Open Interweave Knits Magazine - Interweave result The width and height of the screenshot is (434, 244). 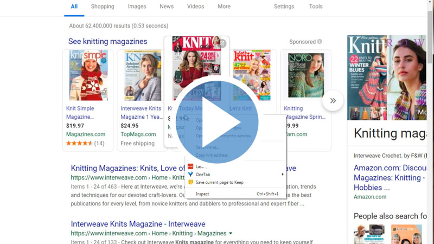138,224
